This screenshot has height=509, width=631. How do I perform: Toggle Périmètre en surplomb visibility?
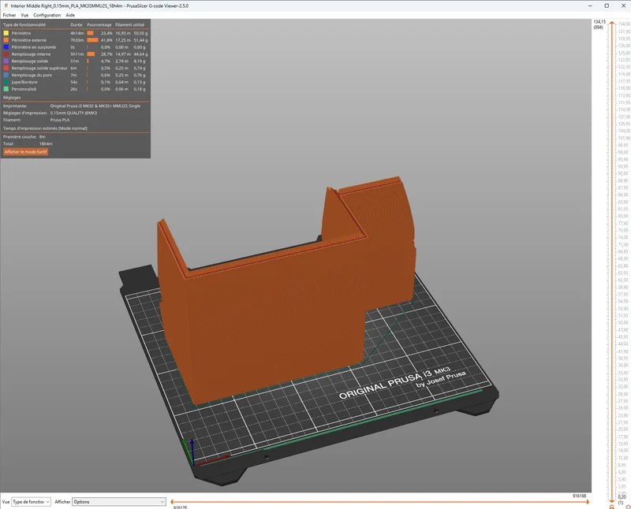(x=76, y=47)
